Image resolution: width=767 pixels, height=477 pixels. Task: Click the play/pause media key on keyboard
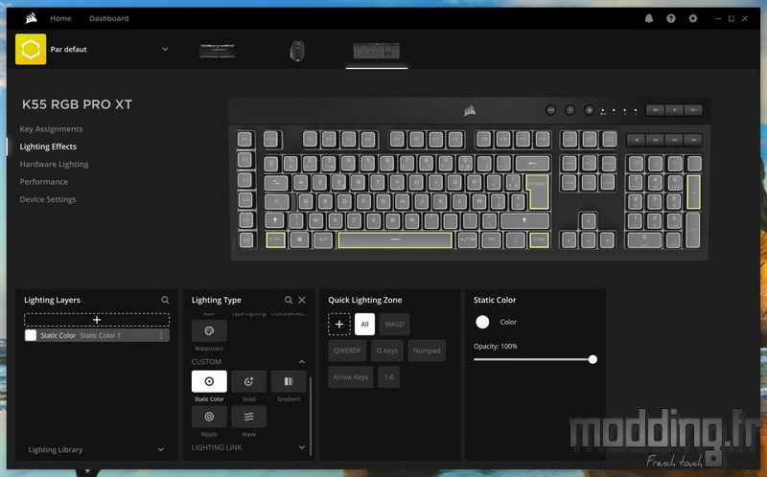(x=674, y=140)
